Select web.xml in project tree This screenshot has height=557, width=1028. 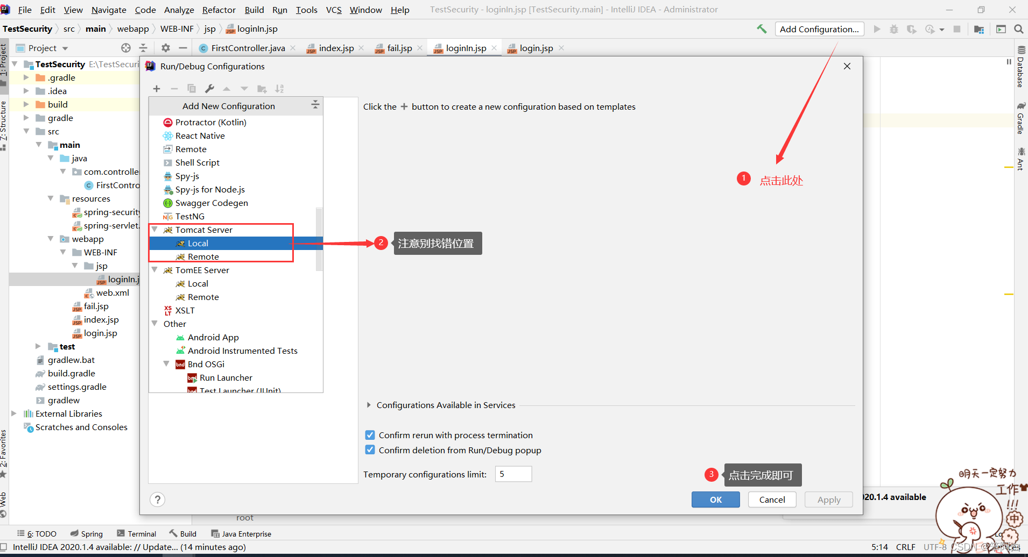click(112, 292)
